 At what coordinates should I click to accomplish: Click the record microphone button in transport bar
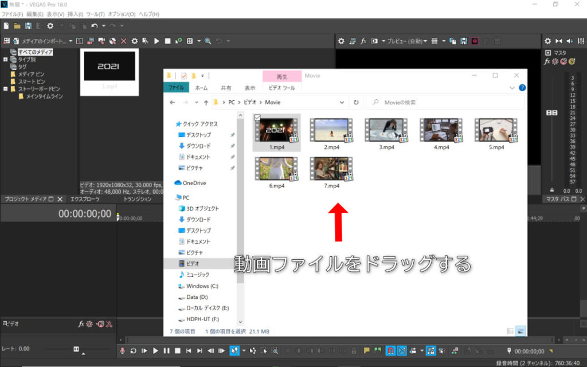tap(122, 350)
